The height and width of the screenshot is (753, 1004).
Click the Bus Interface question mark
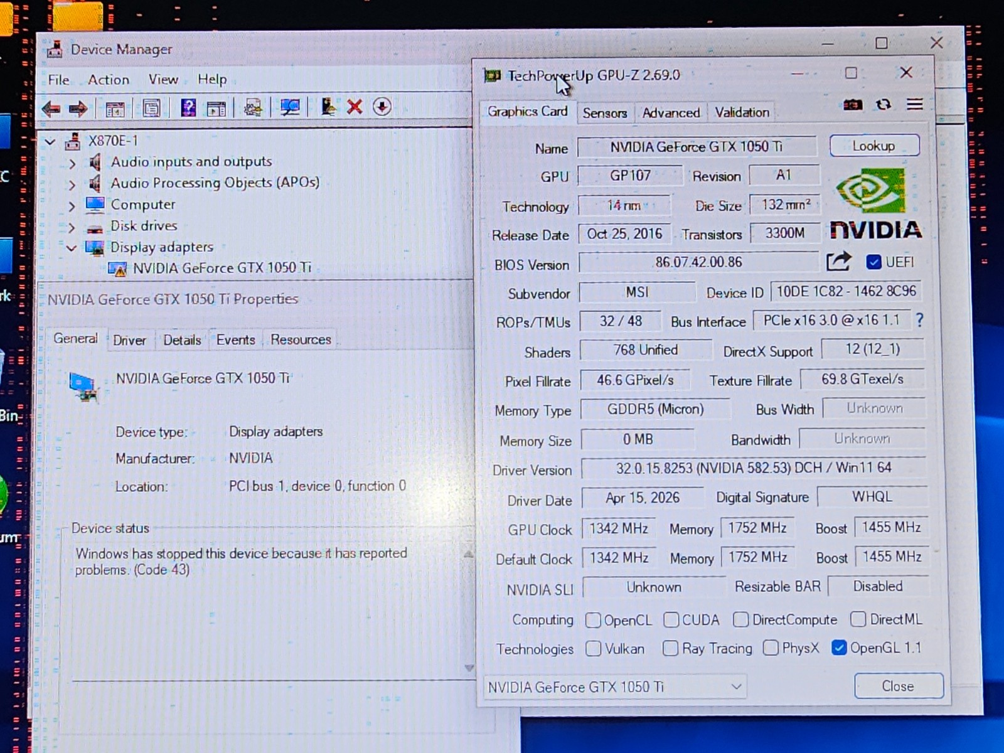(919, 321)
